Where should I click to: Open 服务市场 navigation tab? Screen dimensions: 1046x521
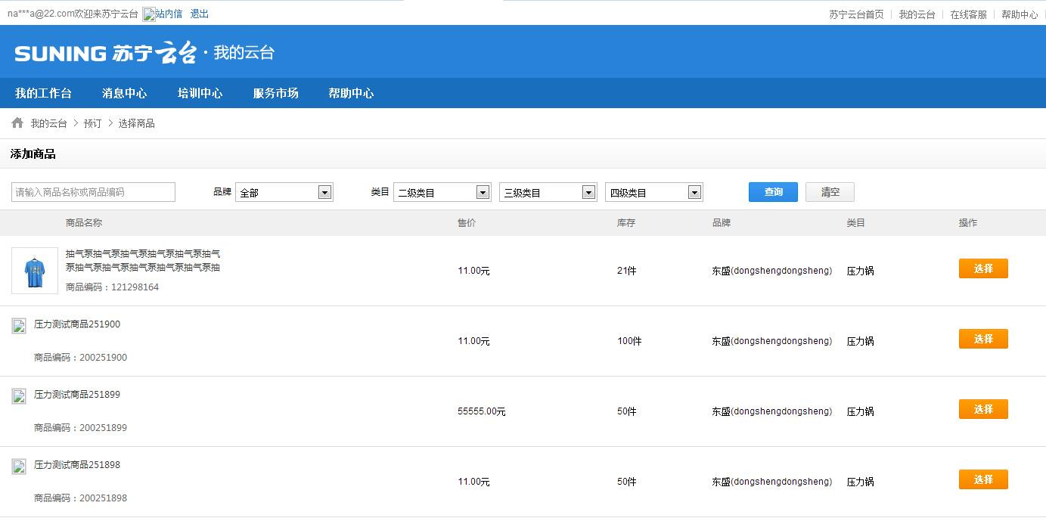275,93
